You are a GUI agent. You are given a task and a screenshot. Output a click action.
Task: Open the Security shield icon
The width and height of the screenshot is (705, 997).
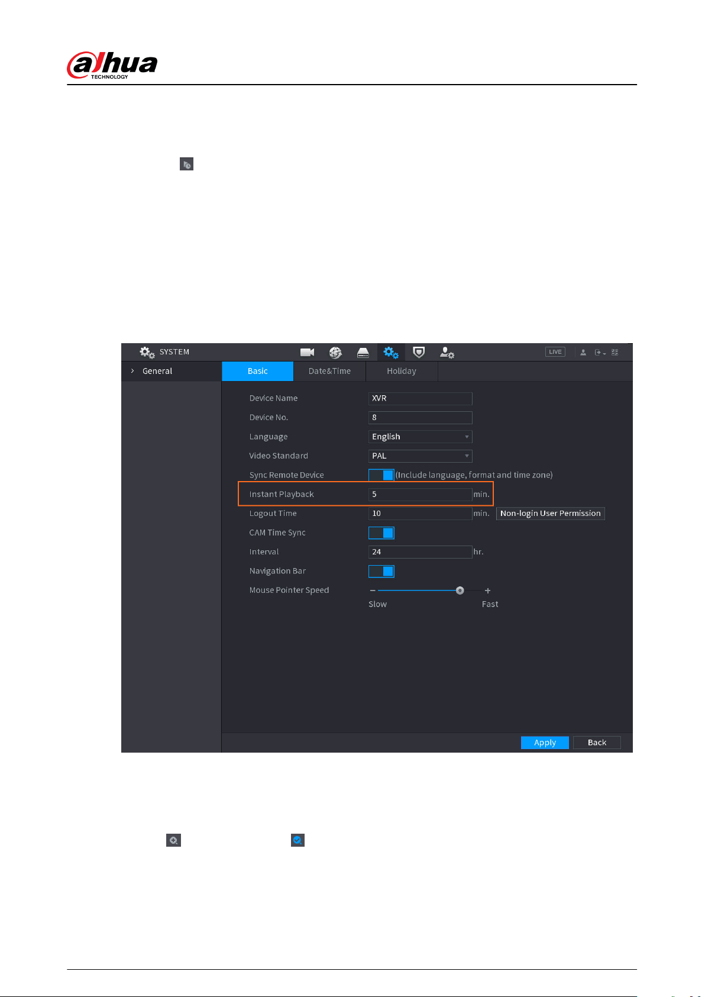coord(419,353)
